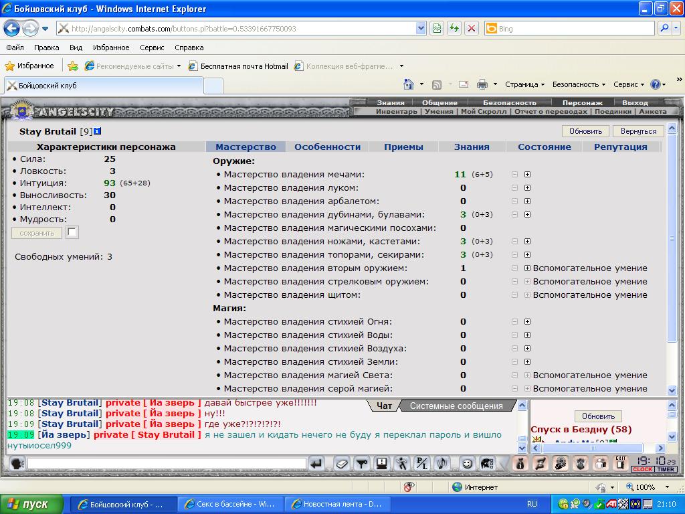Click into the chat message input field
Viewport: 685px width, 514px height.
pos(167,463)
